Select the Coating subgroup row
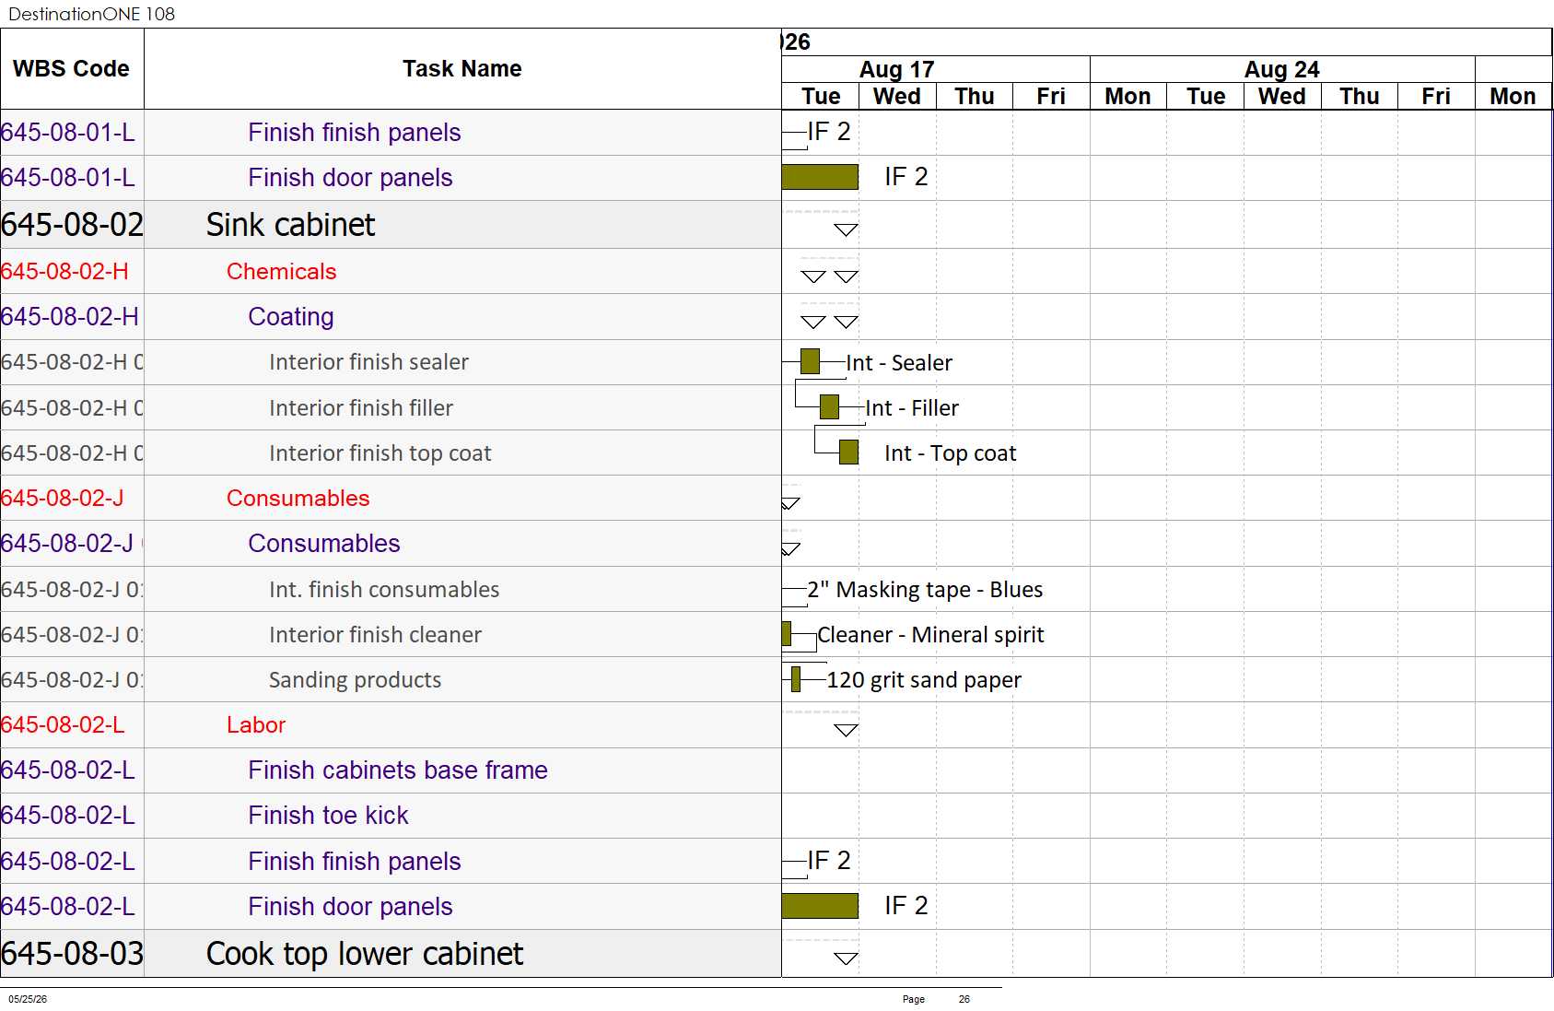1554x1011 pixels. pyautogui.click(x=391, y=317)
